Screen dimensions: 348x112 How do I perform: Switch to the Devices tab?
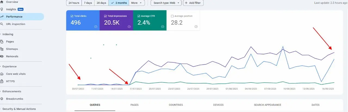[x=218, y=105]
